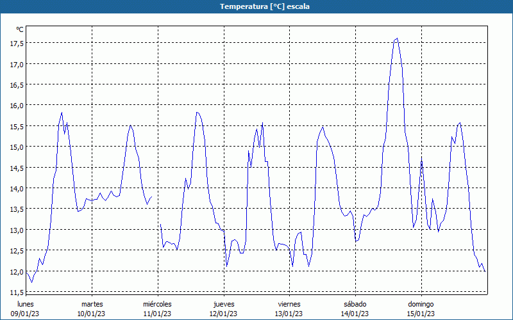513x320 pixels.
Task: Click the 'lunes' day label
Action: 26,304
